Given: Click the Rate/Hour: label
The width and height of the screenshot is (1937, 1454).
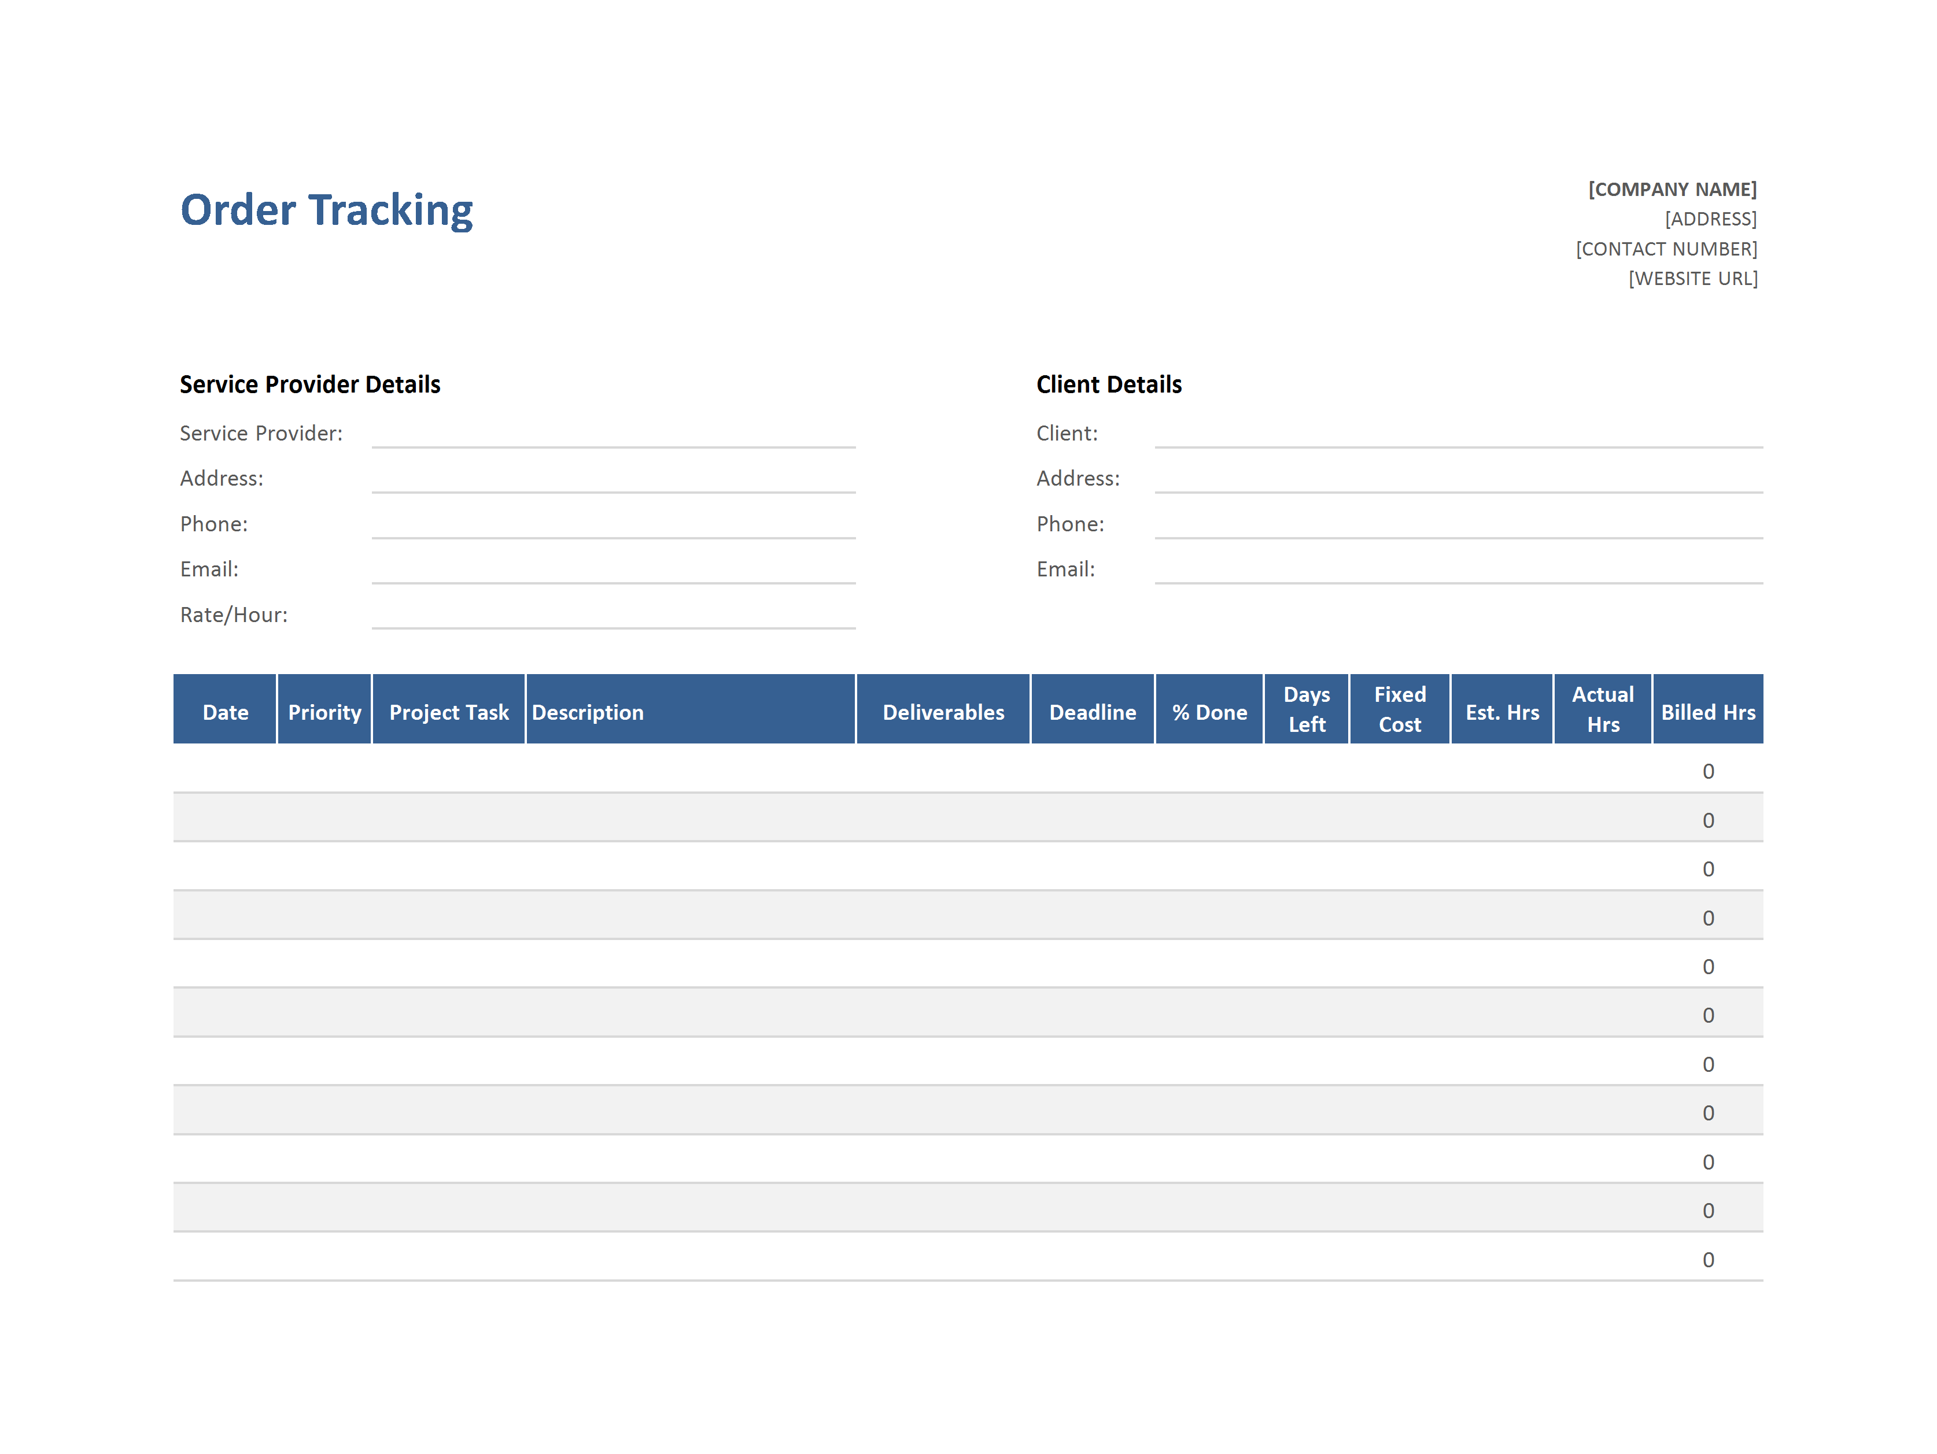Looking at the screenshot, I should click(234, 615).
